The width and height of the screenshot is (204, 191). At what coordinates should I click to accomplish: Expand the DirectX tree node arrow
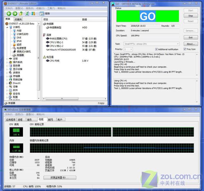7,83
